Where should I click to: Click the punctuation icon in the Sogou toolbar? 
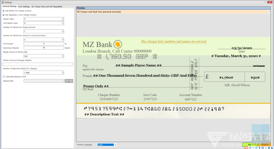coord(253,148)
